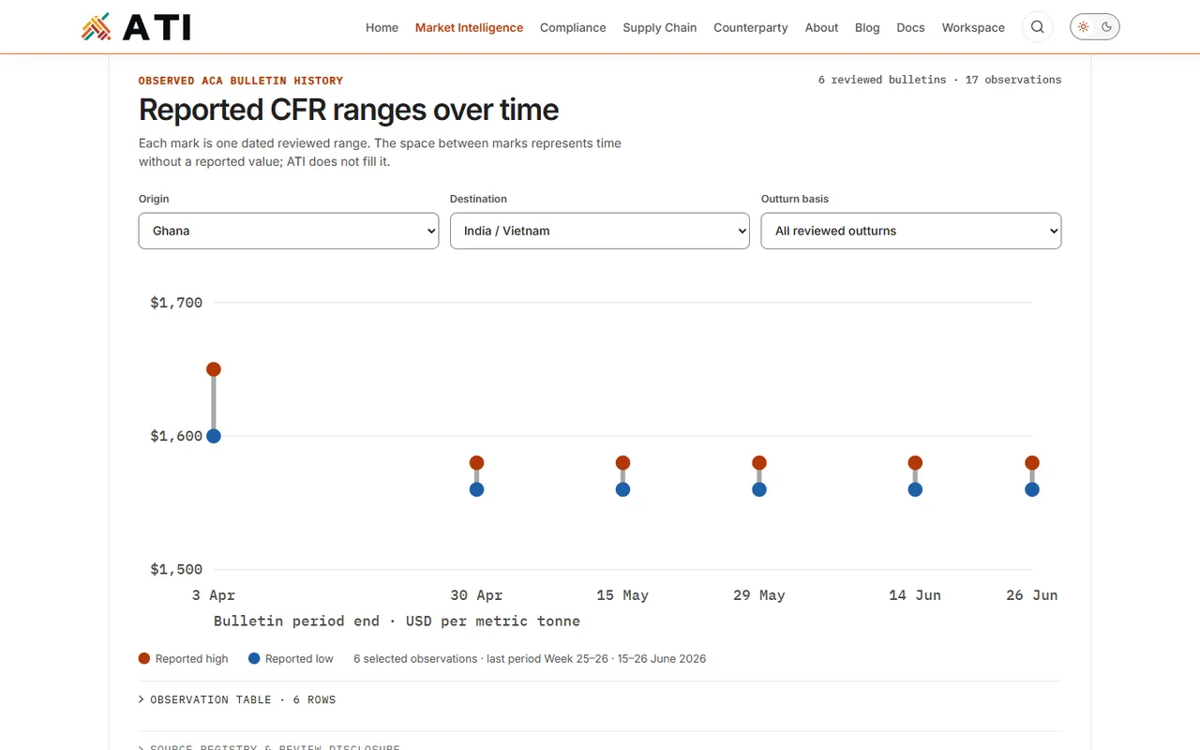Screen dimensions: 1200x750
Task: Switch to light theme sun icon
Action: tap(1084, 27)
